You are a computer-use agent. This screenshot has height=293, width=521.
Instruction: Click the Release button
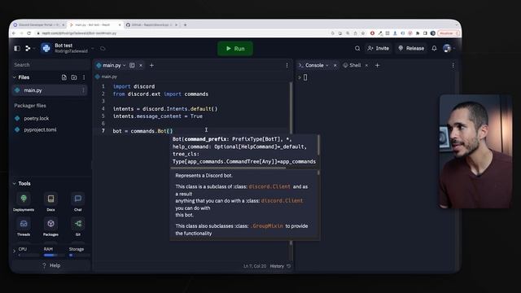click(x=411, y=49)
